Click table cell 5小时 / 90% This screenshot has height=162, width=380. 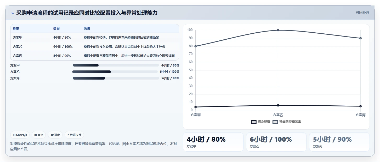coord(62,56)
